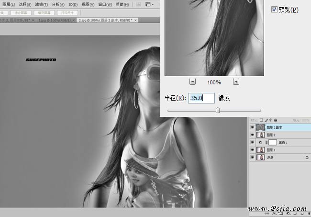Click the 图层 1 layer name
The height and width of the screenshot is (217, 311).
point(271,150)
